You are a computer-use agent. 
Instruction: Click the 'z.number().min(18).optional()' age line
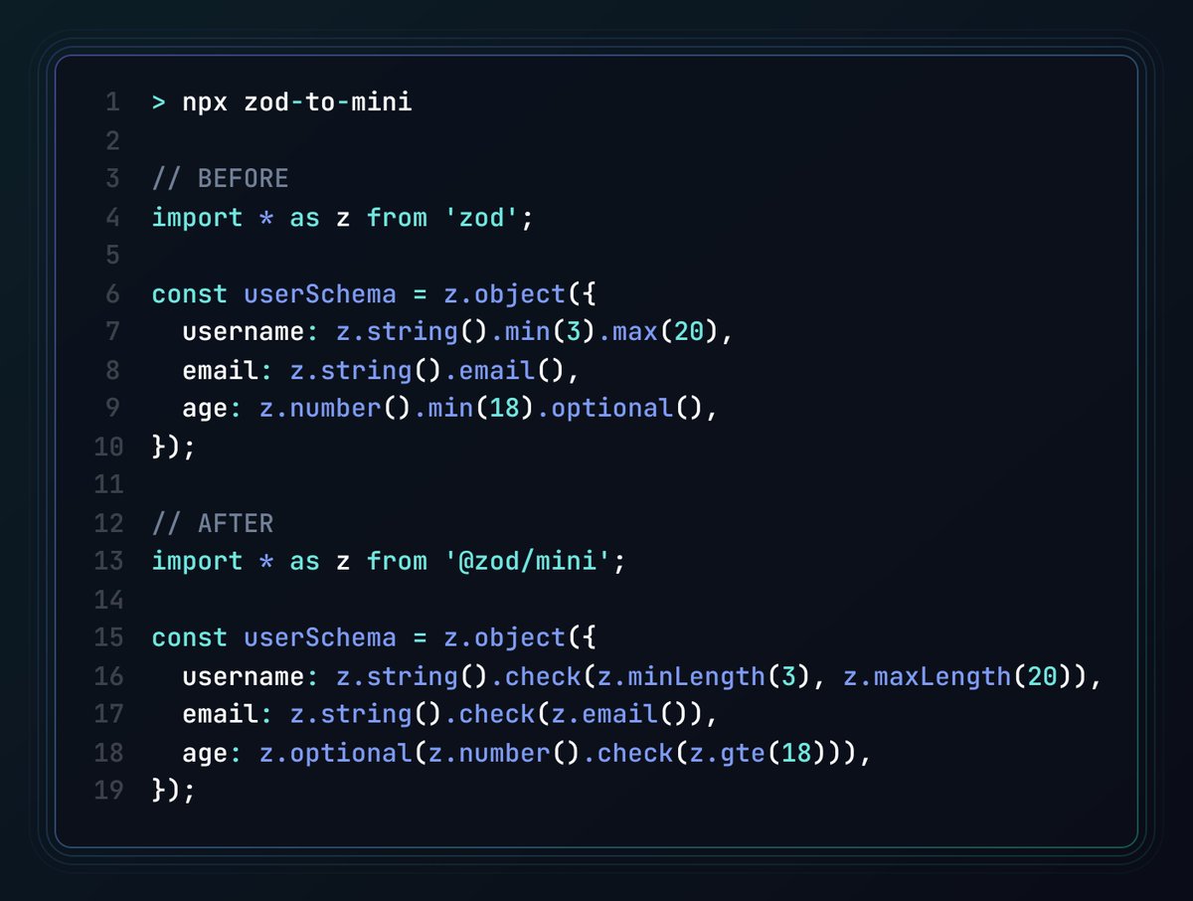click(449, 409)
